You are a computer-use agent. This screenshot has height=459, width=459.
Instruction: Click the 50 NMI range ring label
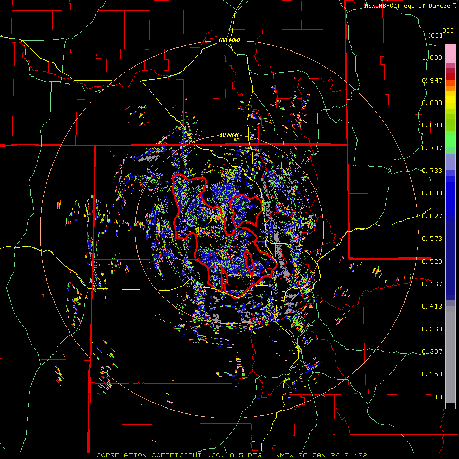(x=229, y=135)
